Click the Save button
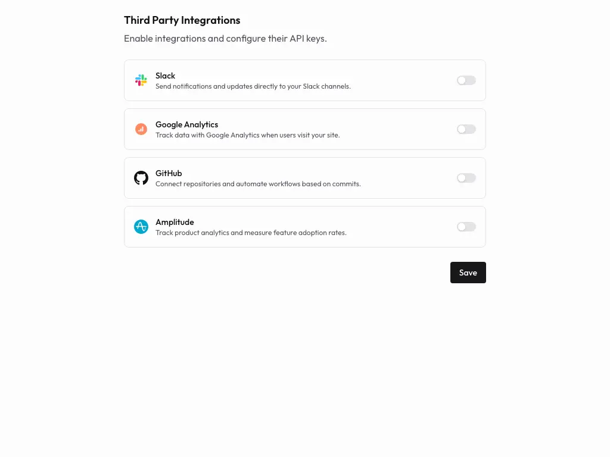Image resolution: width=610 pixels, height=457 pixels. click(x=468, y=273)
